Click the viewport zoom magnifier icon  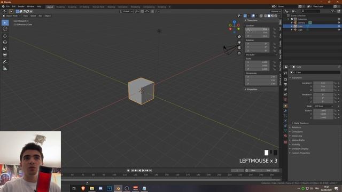click(x=239, y=37)
